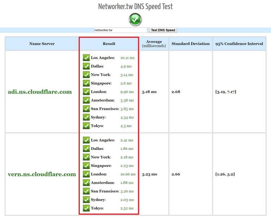Select the 1.86 ms Dallas value

(127, 149)
